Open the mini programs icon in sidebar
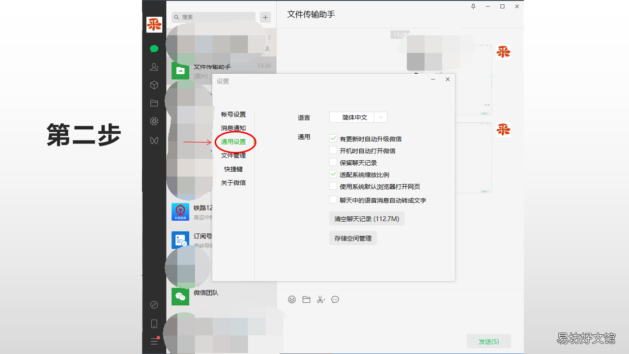Viewport: 629px width, 354px height. (154, 305)
